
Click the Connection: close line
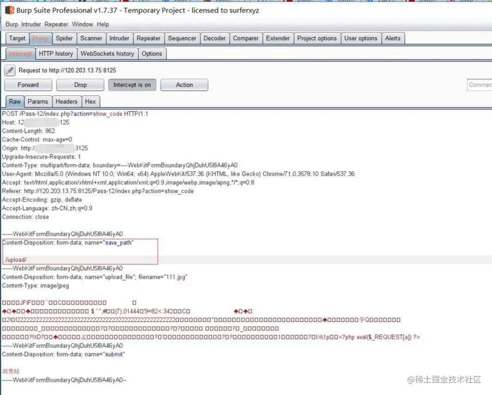click(25, 217)
